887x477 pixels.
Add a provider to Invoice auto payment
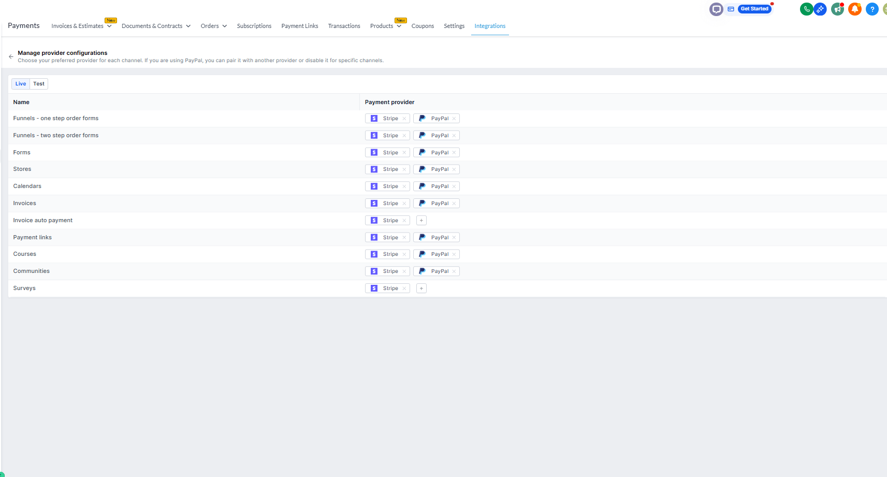pos(421,221)
